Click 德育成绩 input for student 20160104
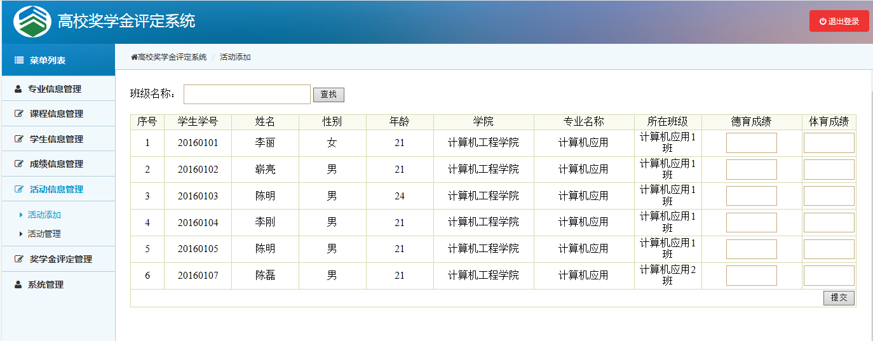Image resolution: width=873 pixels, height=341 pixels. (x=752, y=222)
